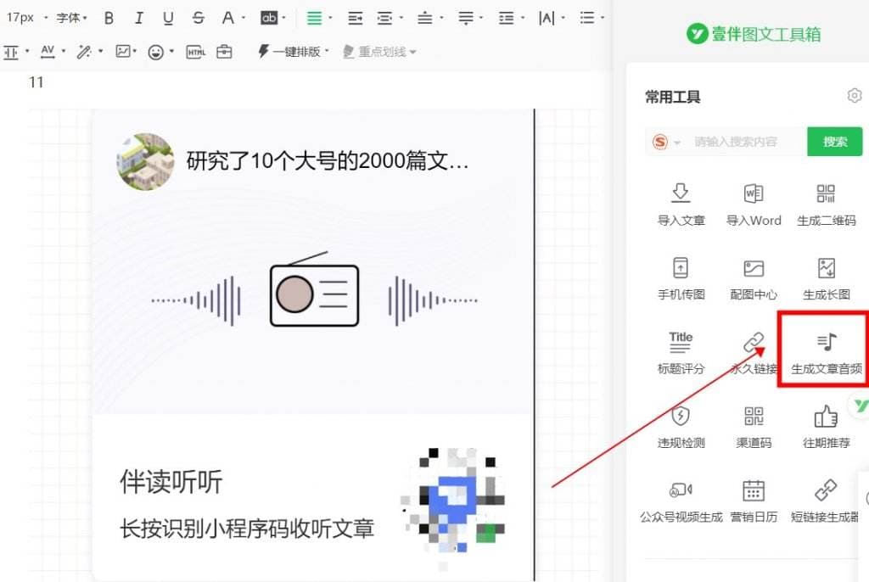Select the 生成二维码 tool
Viewport: 869px width, 582px height.
coord(824,203)
